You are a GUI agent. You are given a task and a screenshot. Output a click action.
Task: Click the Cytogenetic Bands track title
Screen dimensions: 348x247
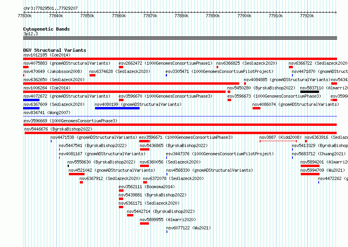tap(47, 29)
